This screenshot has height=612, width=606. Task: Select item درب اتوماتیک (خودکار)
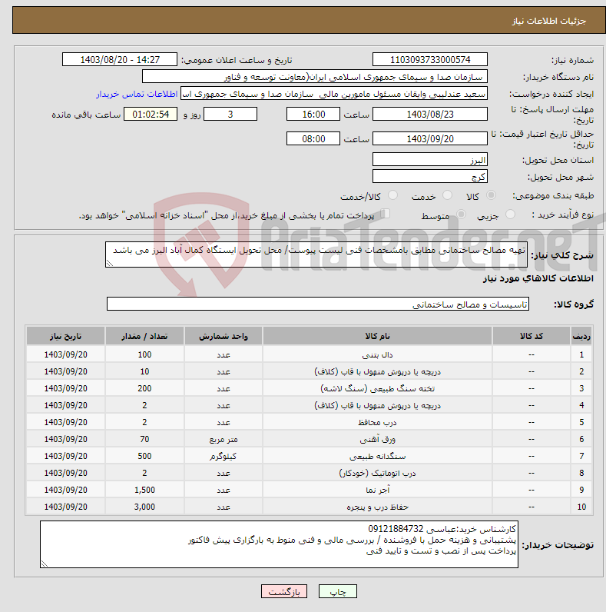pos(377,473)
